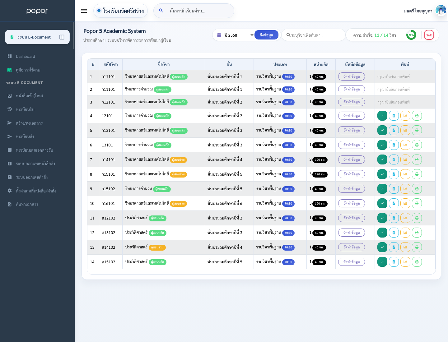This screenshot has width=448, height=342.
Task: Click the 70:30 badge on course ส13102
Action: pyautogui.click(x=288, y=233)
